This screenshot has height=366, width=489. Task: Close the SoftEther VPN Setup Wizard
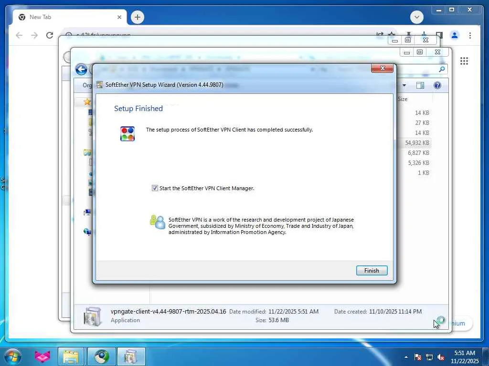point(382,68)
